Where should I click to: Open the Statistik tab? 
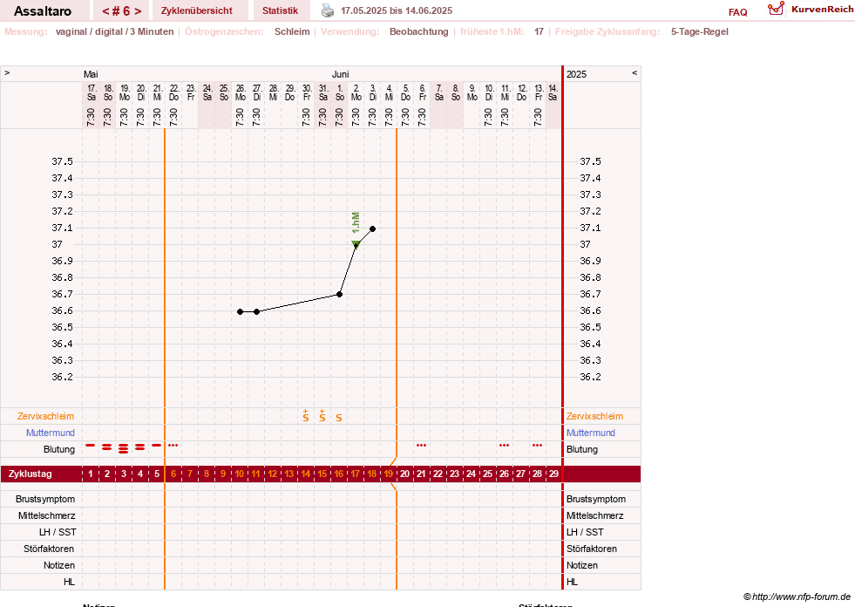280,10
